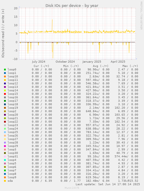Click the loop6 legend label
The width and height of the screenshot is (144, 191).
[x=12, y=167]
